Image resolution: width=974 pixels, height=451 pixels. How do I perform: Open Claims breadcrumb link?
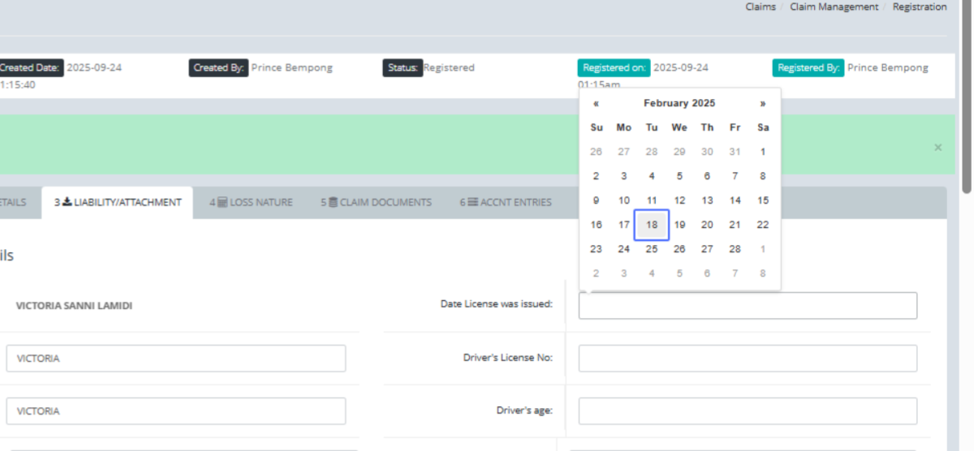761,6
